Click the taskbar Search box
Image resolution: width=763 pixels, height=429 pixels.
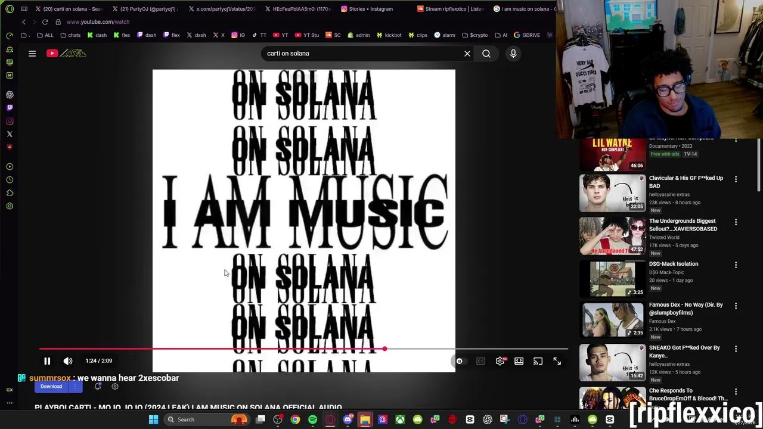206,419
